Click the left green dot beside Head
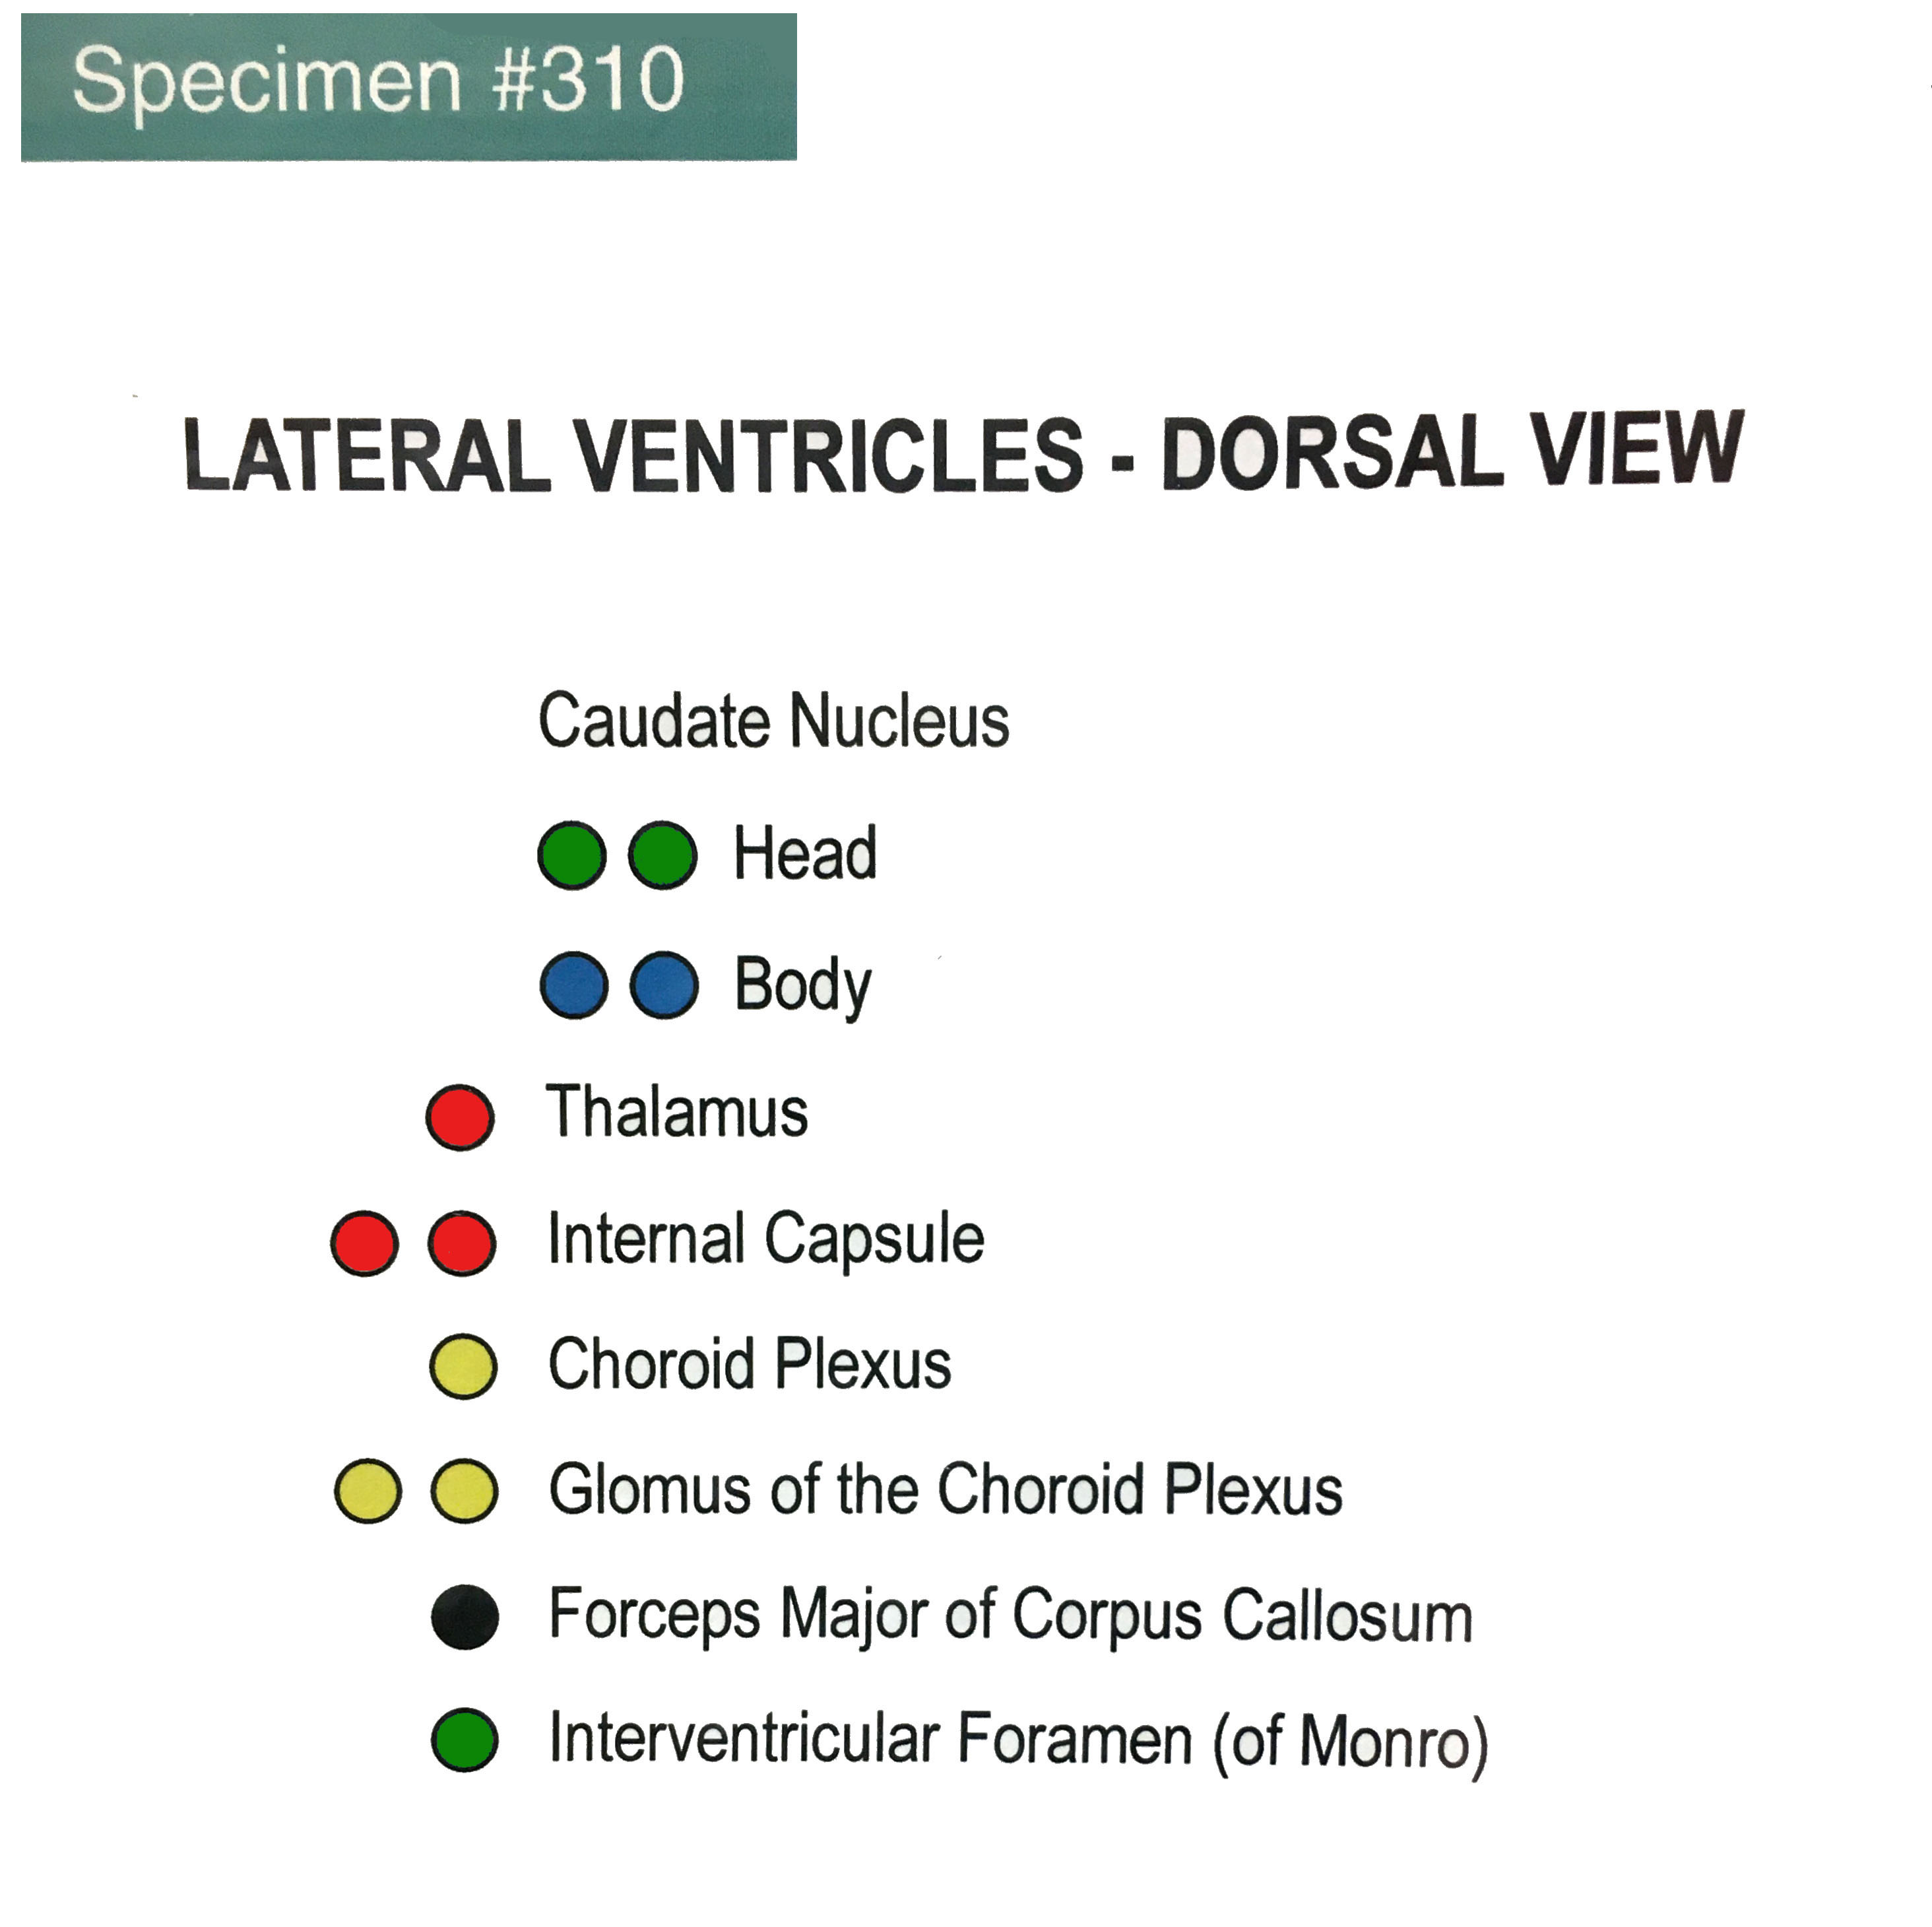 click(572, 855)
